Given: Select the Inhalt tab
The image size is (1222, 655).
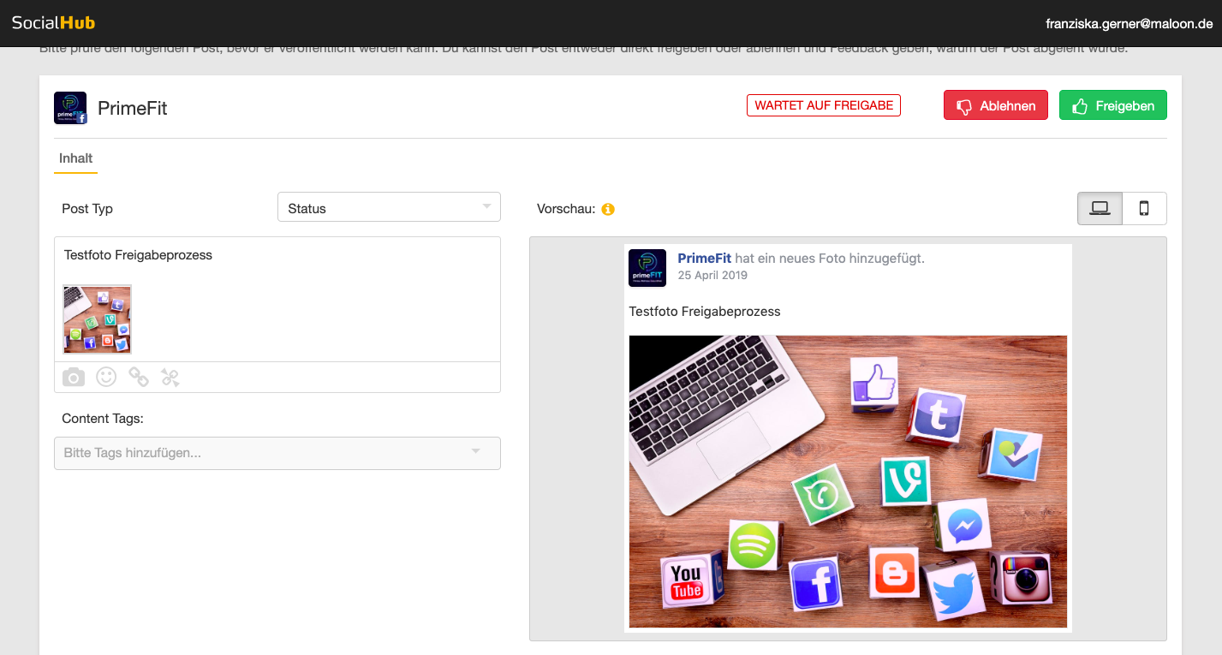Looking at the screenshot, I should (x=75, y=158).
